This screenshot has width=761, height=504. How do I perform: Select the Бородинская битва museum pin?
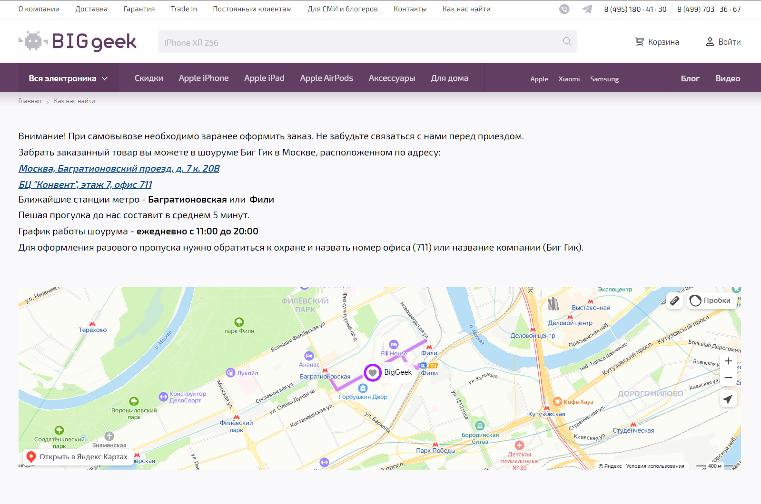pyautogui.click(x=480, y=426)
